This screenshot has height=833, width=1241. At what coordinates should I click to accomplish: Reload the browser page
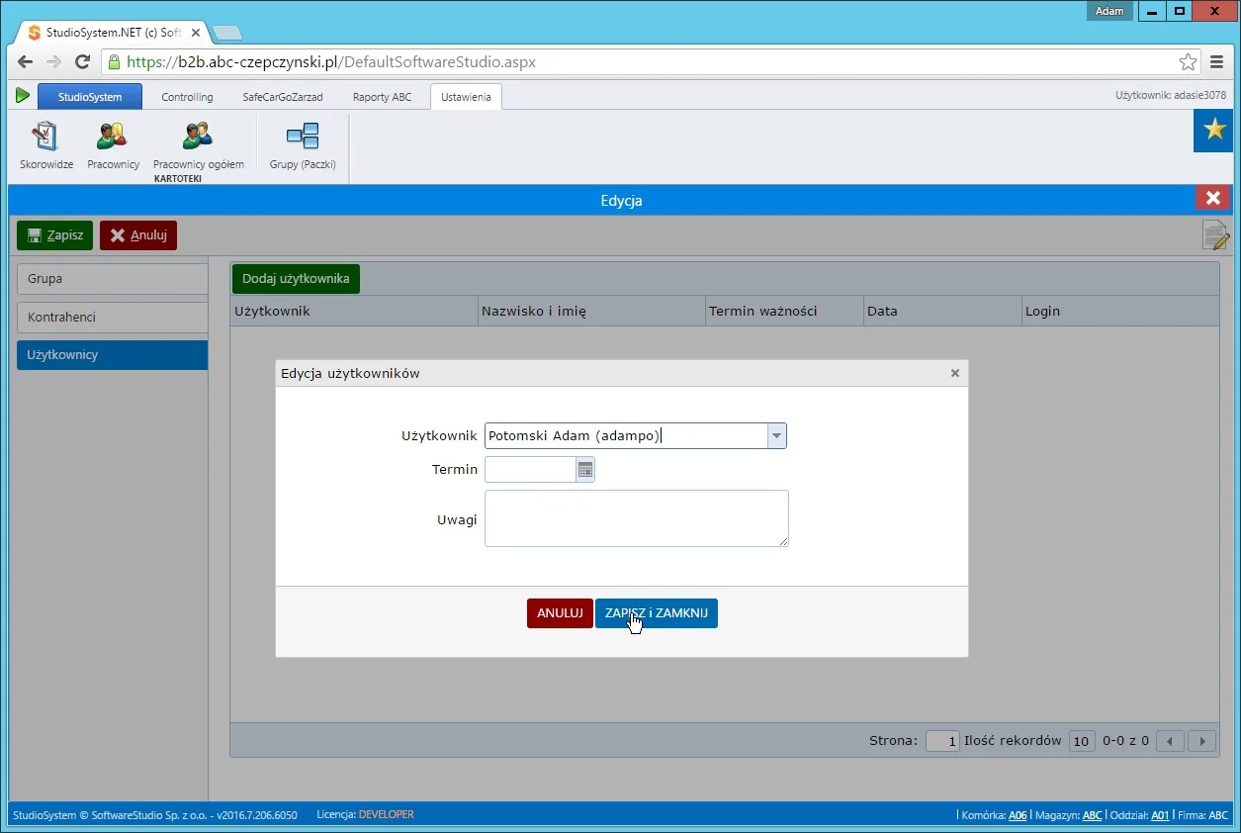[83, 61]
